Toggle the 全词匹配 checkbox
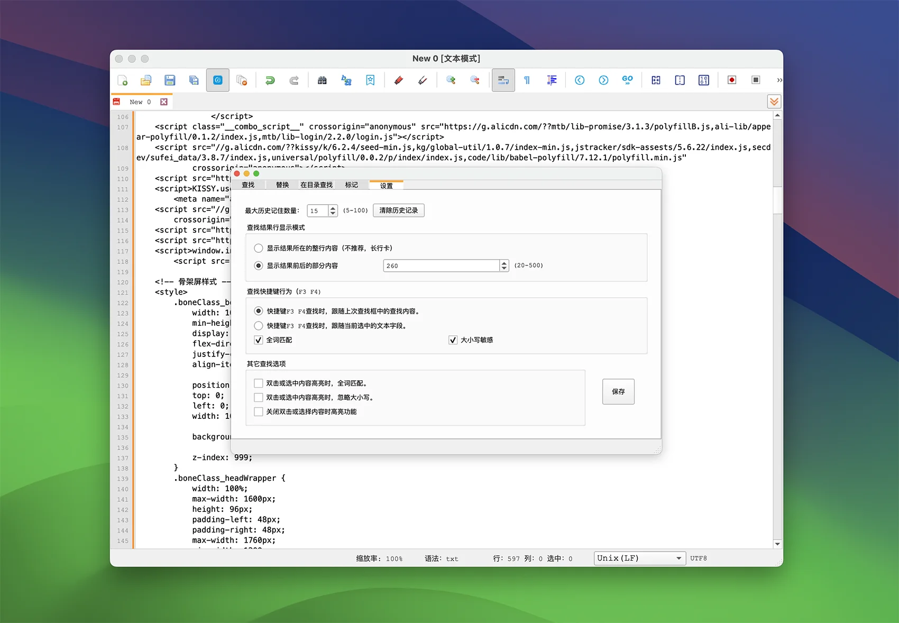 tap(259, 340)
